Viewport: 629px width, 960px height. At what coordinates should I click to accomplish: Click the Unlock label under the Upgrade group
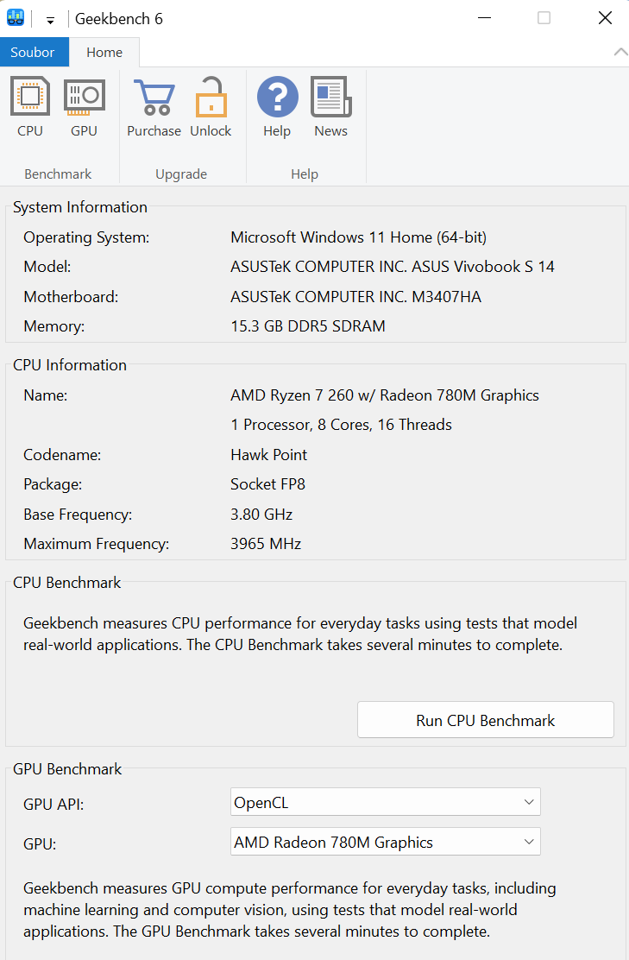(x=211, y=130)
